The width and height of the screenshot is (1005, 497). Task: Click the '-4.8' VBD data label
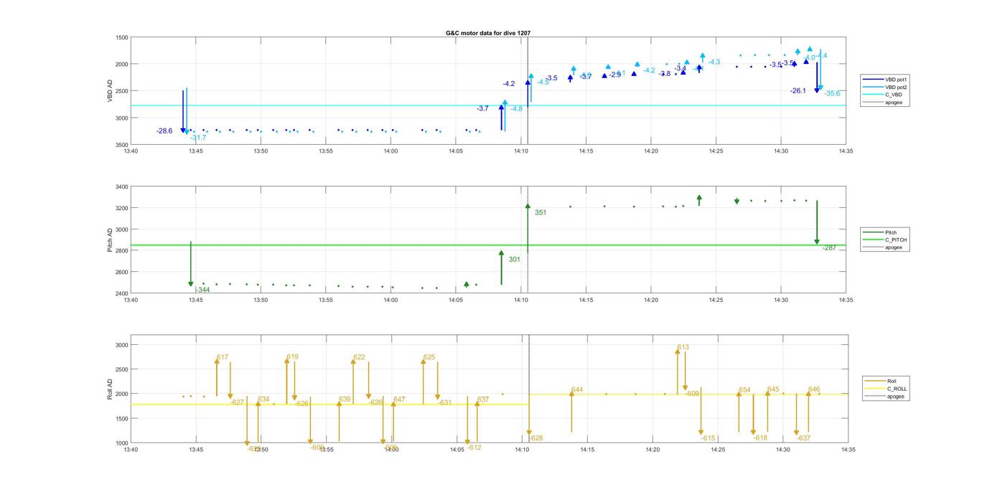click(516, 109)
